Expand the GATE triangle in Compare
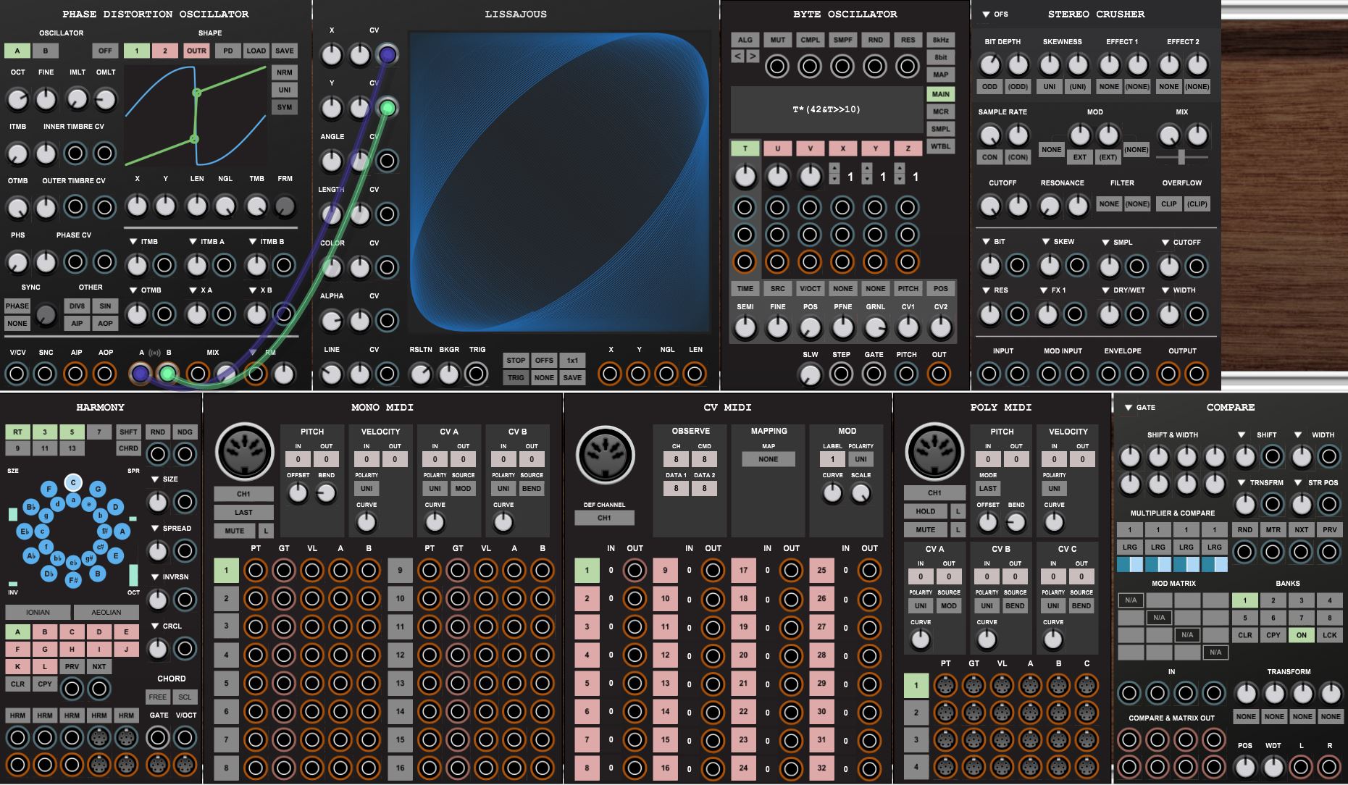 coord(1128,408)
